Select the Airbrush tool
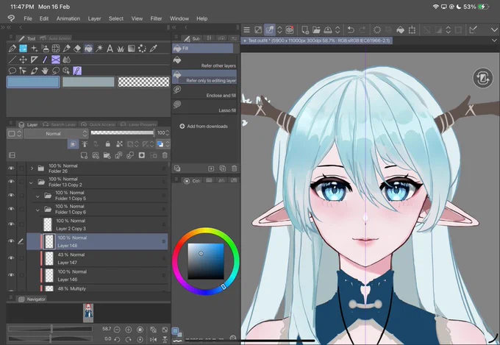The image size is (500, 345). point(45,49)
